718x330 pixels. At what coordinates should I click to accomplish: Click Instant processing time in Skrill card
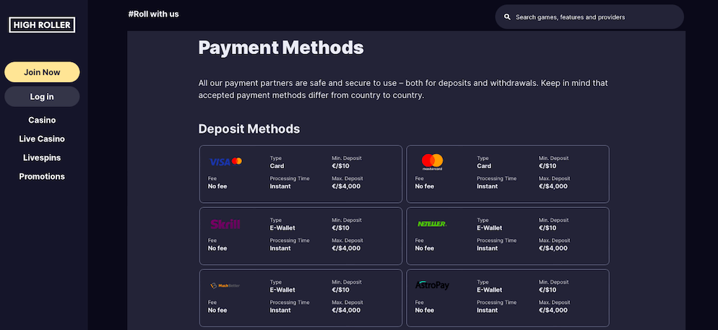[280, 248]
